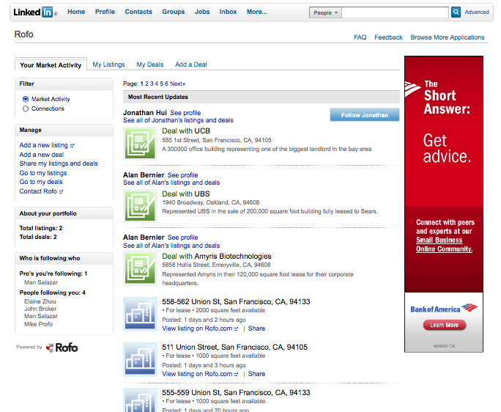Select the Market Activity filter
This screenshot has height=412, width=501.
point(26,99)
